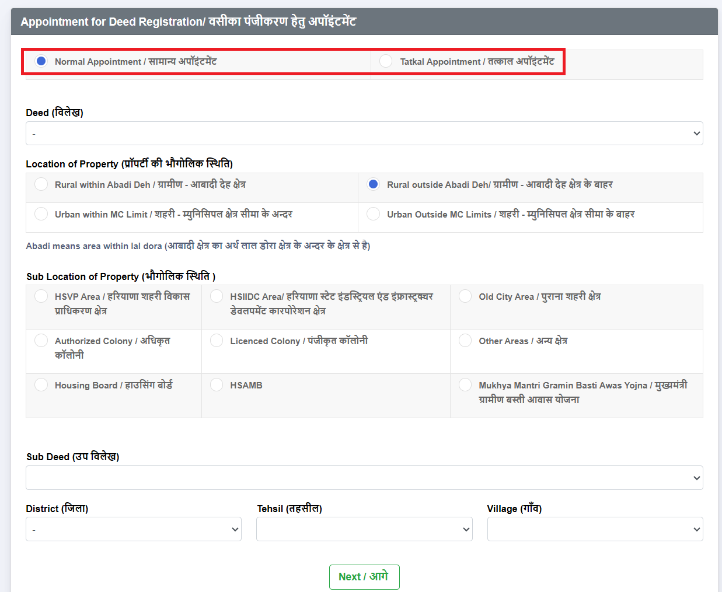722x592 pixels.
Task: Expand the Tehsil dropdown list
Action: pos(364,530)
